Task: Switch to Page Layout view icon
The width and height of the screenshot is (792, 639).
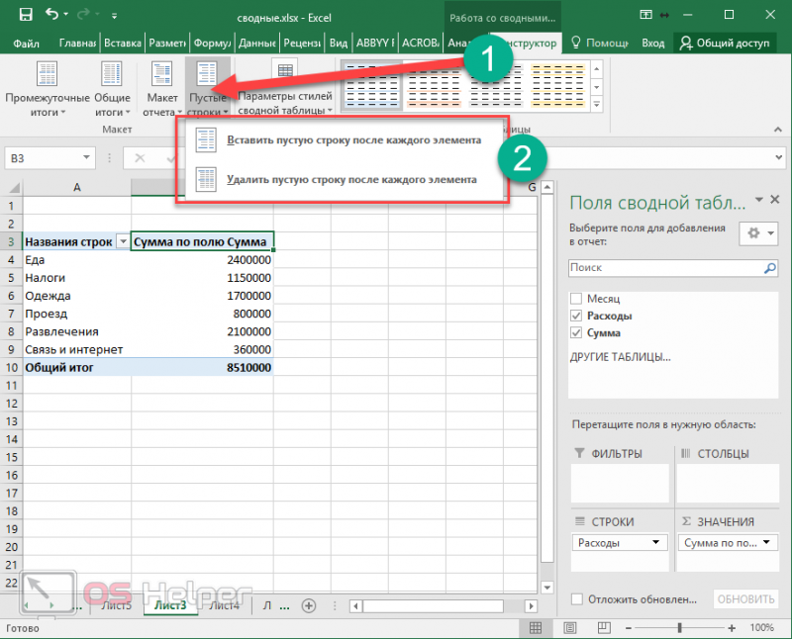Action: coord(570,628)
